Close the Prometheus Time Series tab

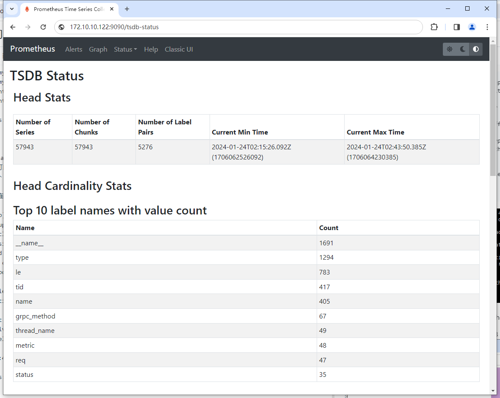(x=112, y=9)
